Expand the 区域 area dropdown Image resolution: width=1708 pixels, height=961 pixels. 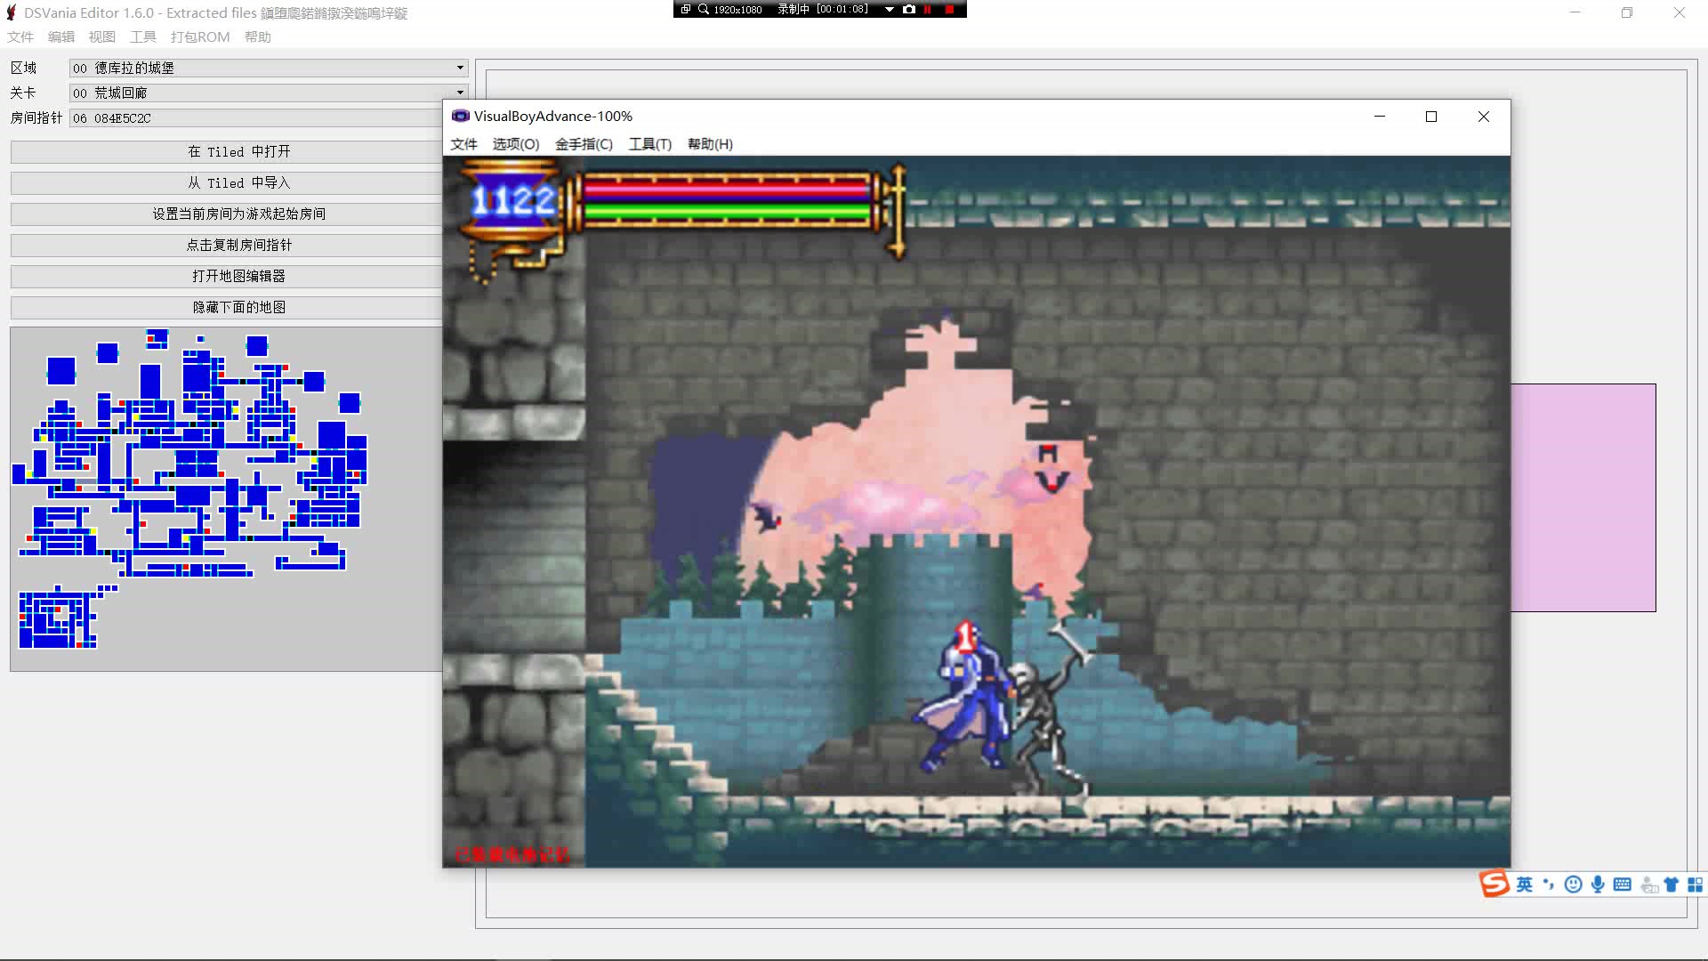(460, 68)
